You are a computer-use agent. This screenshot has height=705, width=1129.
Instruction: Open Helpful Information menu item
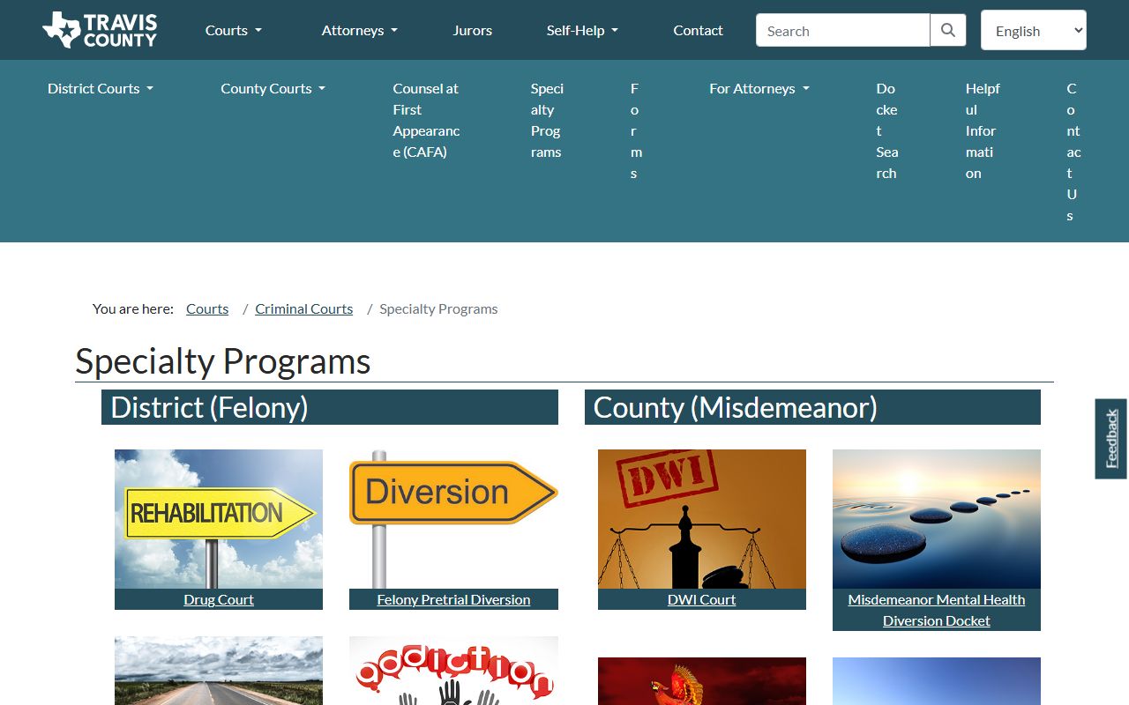click(x=983, y=130)
